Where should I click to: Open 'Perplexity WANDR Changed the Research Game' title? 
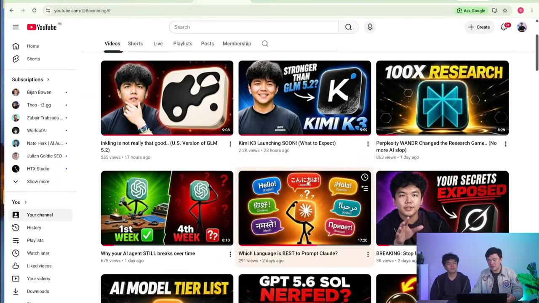pos(436,146)
